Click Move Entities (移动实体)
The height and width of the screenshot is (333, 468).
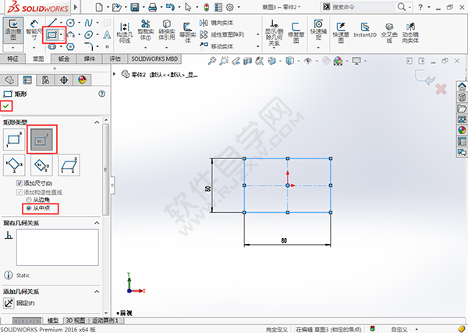pyautogui.click(x=217, y=46)
